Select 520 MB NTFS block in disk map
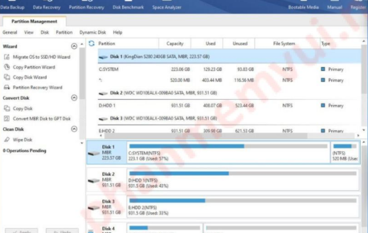Image resolution: width=368 pixels, height=233 pixels. [345, 152]
